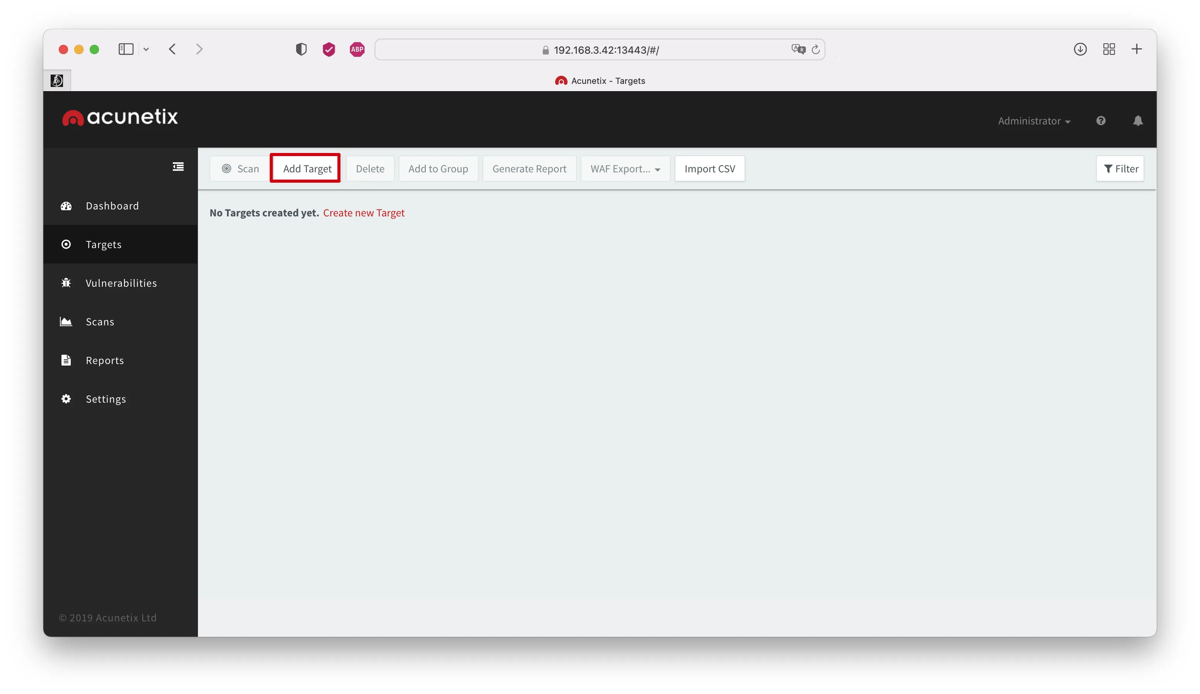Image resolution: width=1200 pixels, height=694 pixels.
Task: Open the Administrator user dropdown
Action: point(1034,121)
